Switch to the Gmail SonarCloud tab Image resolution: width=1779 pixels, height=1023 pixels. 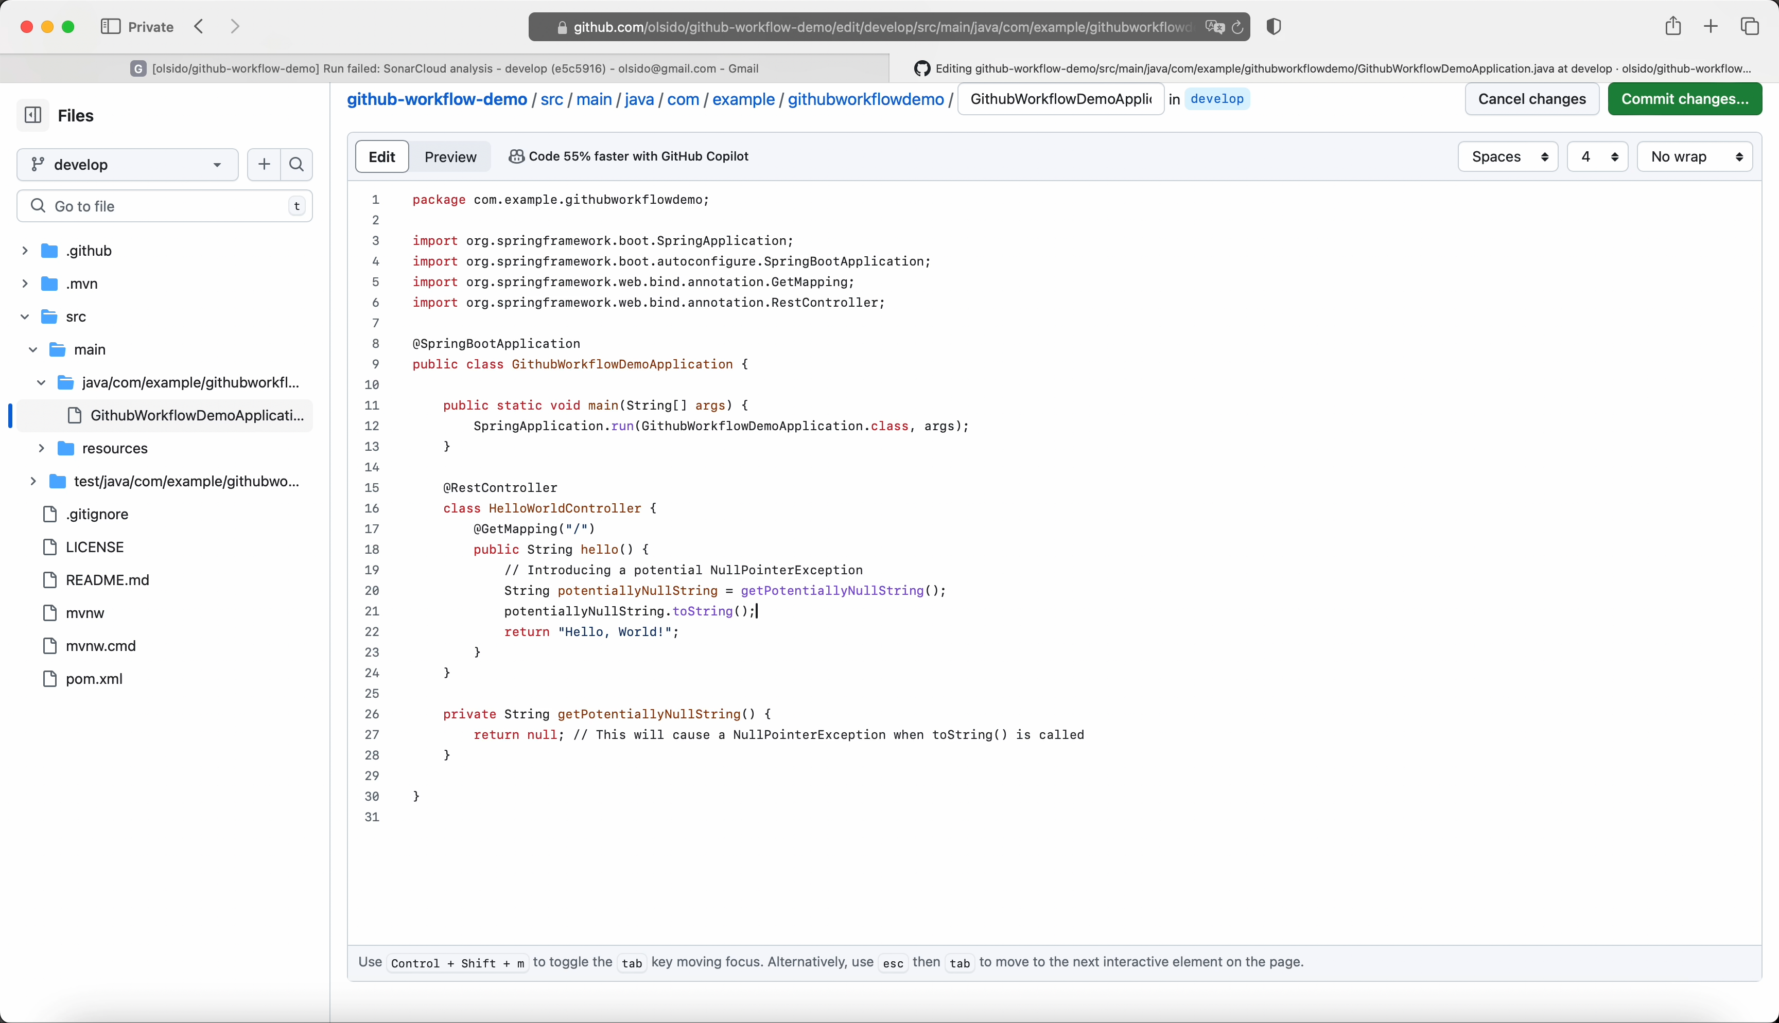445,68
